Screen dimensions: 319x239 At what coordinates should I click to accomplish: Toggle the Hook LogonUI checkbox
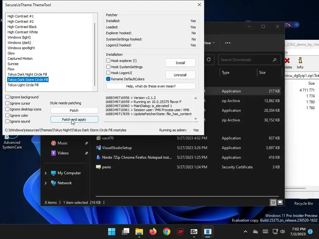point(108,73)
